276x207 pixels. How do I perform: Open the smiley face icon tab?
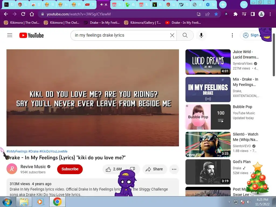[x=183, y=5]
